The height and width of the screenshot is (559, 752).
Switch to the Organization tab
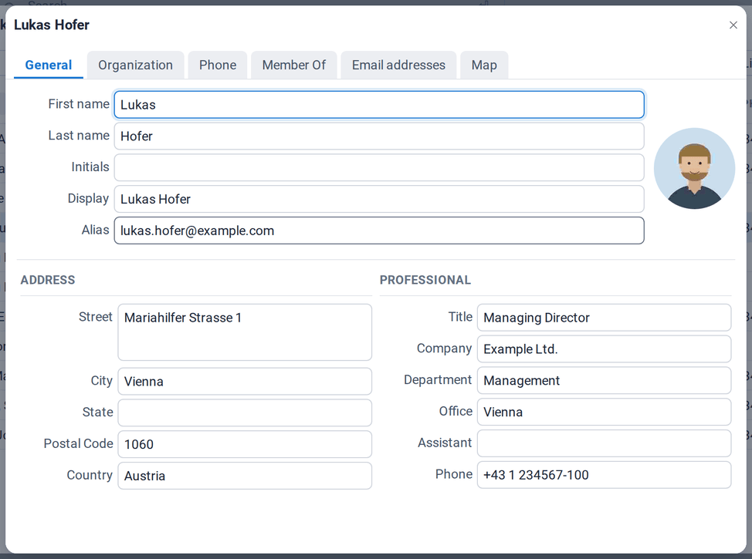click(135, 65)
